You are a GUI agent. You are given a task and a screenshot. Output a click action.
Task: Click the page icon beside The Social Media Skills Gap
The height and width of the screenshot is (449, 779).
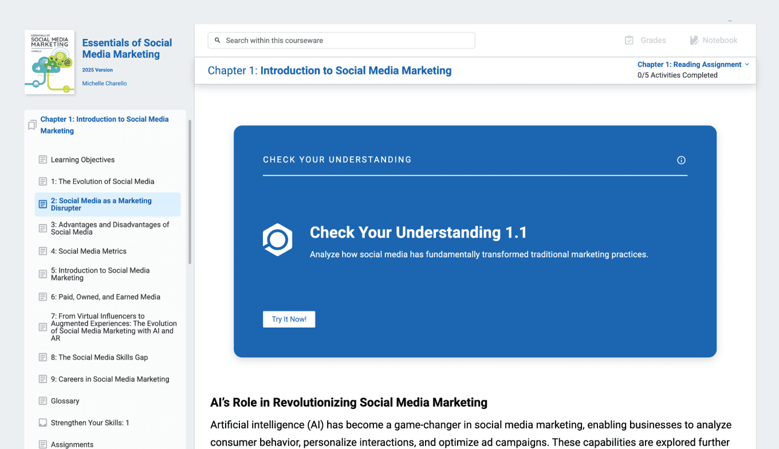(x=43, y=357)
